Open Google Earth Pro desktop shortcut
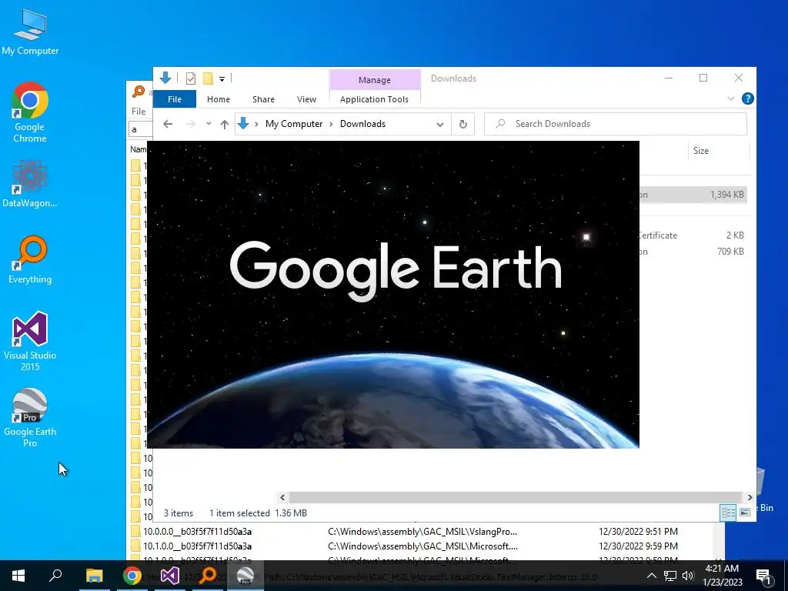788x591 pixels. click(x=30, y=418)
